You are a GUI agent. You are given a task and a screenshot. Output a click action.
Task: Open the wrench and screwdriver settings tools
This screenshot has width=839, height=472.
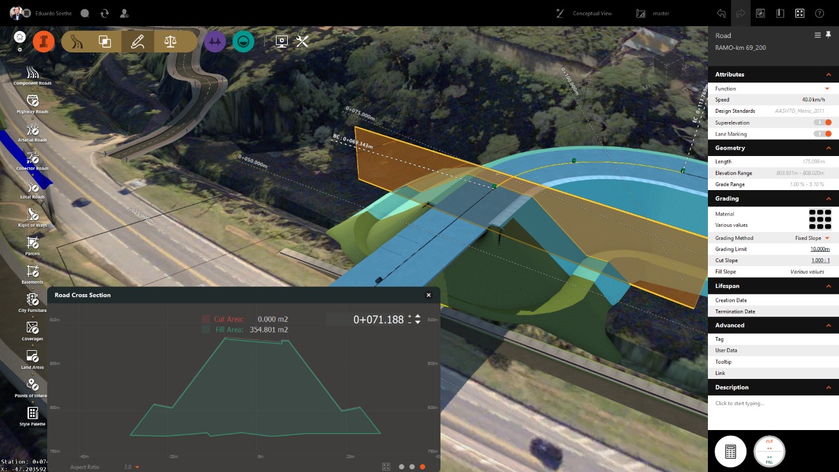click(x=302, y=42)
